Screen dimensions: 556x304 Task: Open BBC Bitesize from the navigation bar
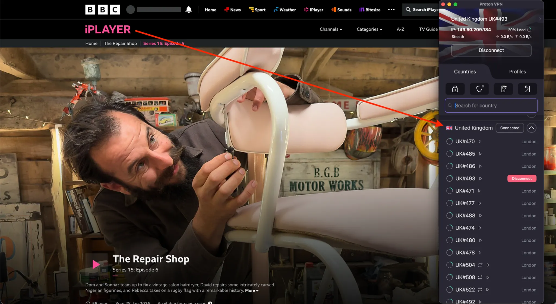coord(370,9)
